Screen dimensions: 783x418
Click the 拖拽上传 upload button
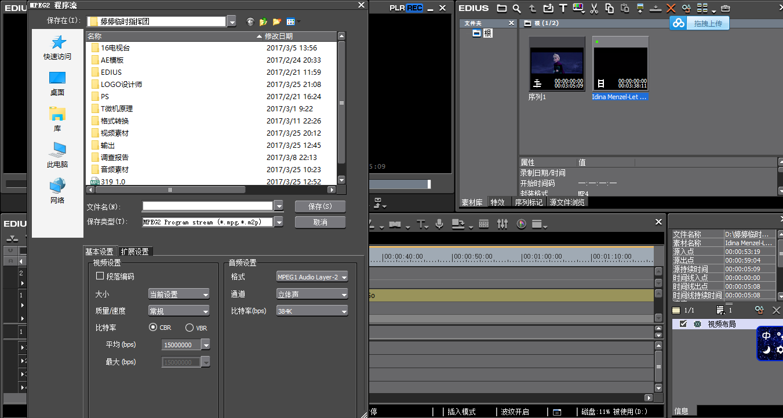[706, 23]
